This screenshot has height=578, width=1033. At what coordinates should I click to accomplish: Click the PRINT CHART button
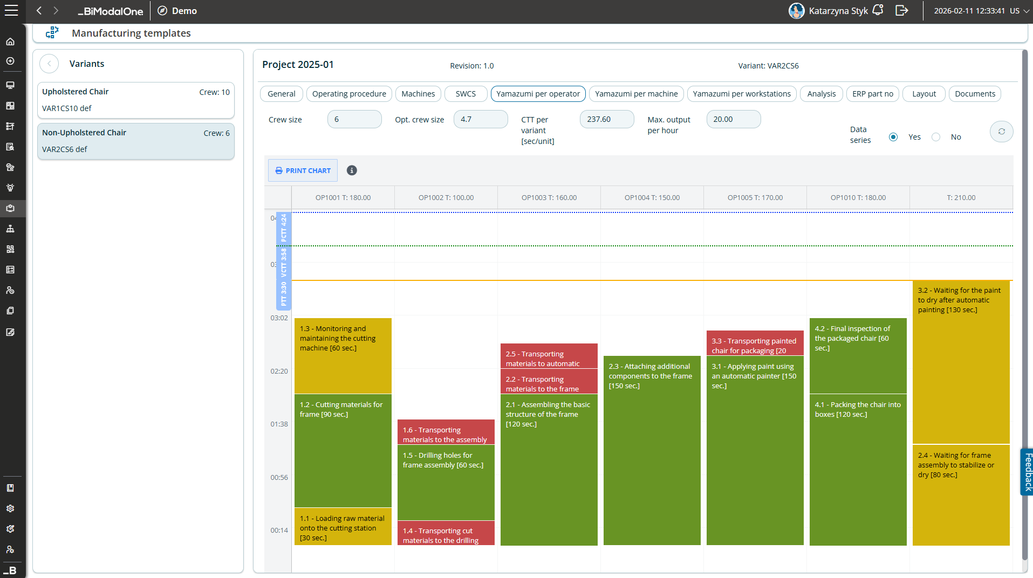click(x=303, y=170)
